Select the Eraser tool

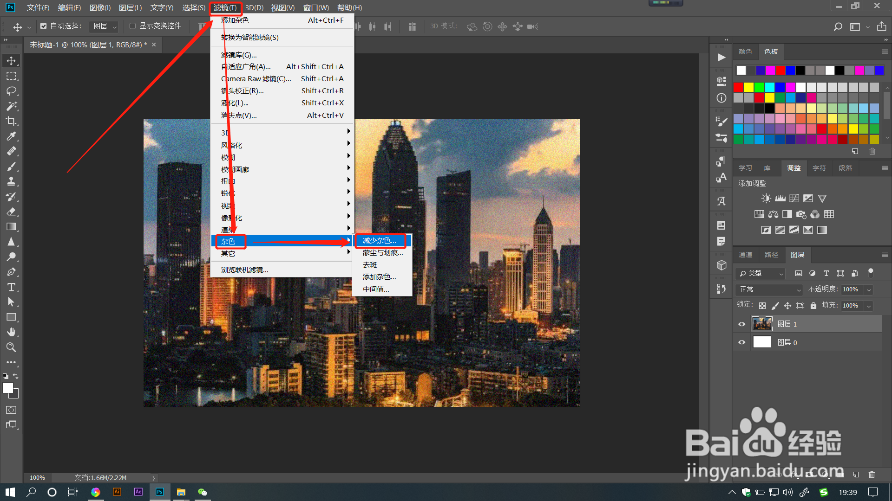(x=11, y=212)
